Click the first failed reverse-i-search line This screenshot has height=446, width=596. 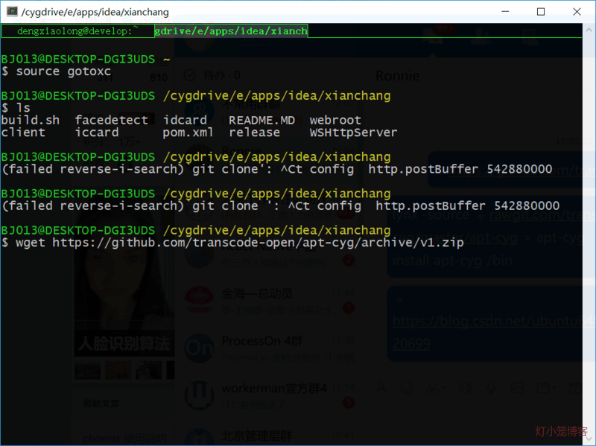(x=276, y=169)
